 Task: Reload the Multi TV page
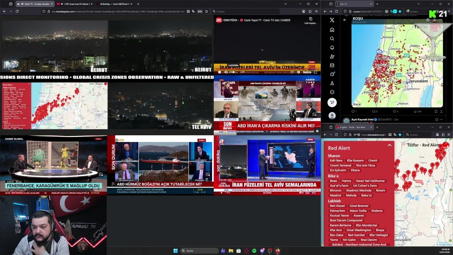(17, 11)
